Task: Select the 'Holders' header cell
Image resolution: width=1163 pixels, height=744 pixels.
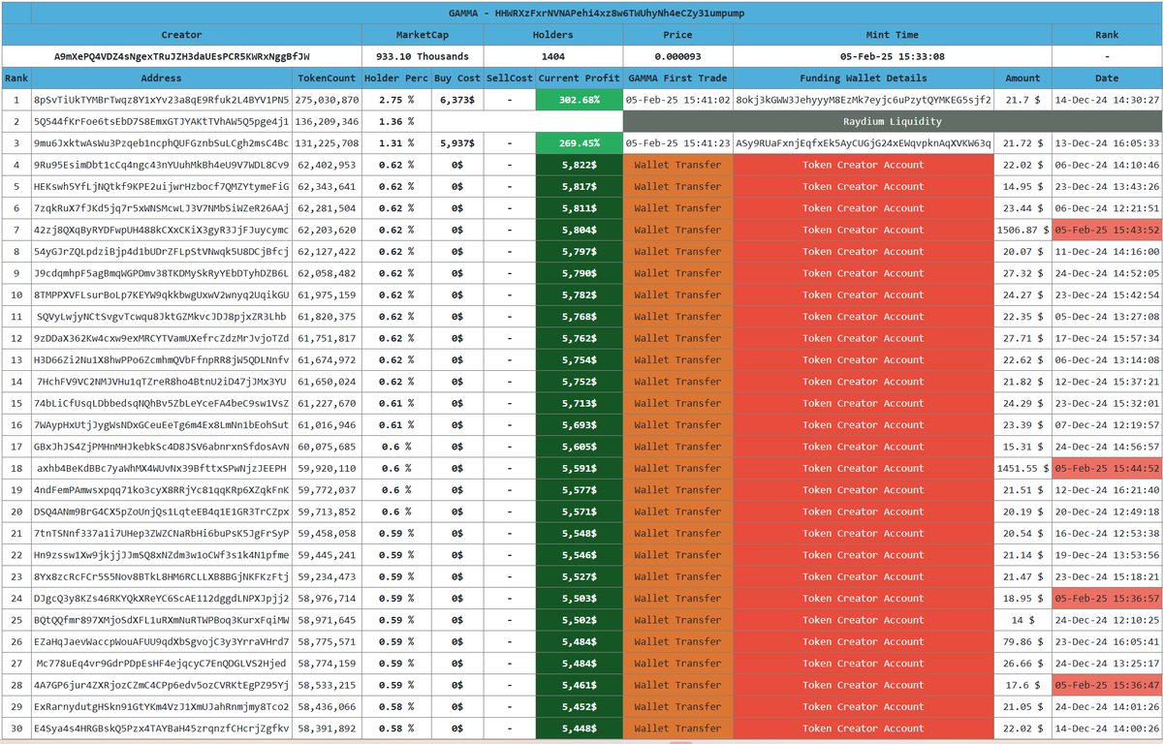Action: pos(553,35)
